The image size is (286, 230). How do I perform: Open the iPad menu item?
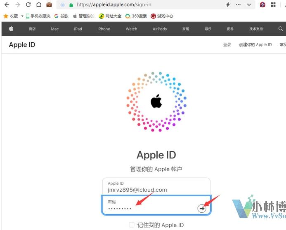[78, 29]
